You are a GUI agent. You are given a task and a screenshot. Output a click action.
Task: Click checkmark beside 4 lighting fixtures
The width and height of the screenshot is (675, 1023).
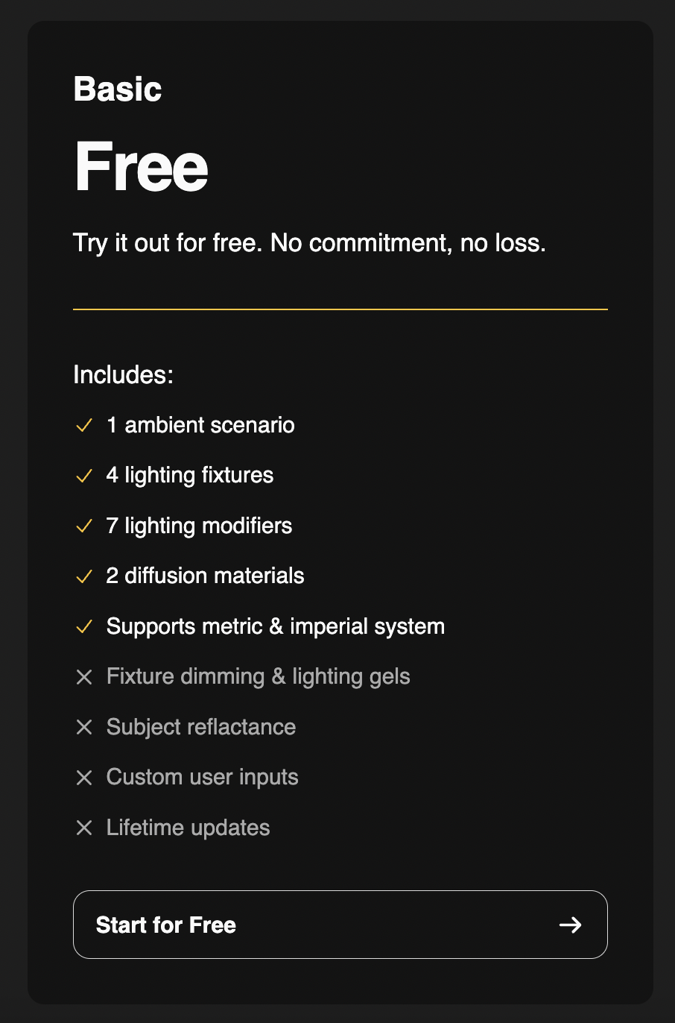pyautogui.click(x=84, y=476)
